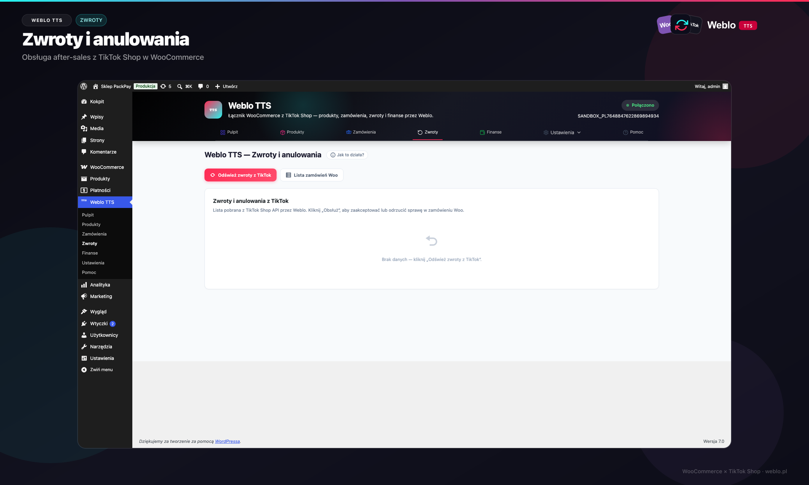Open the Pomoc plugin tab
Viewport: 809px width, 485px height.
pyautogui.click(x=633, y=132)
